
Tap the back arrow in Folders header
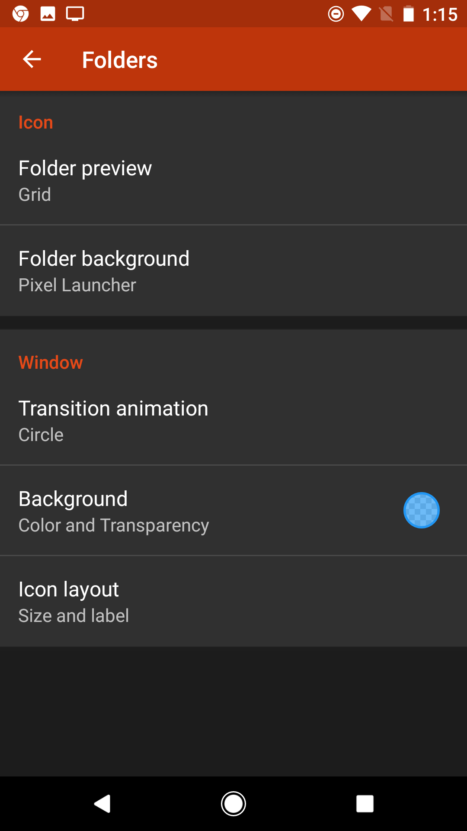[x=32, y=59]
